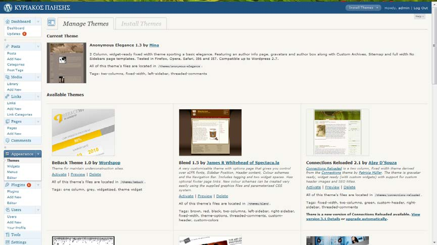The height and width of the screenshot is (245, 437).
Task: Collapse the Pages menu arrow
Action: [38, 121]
